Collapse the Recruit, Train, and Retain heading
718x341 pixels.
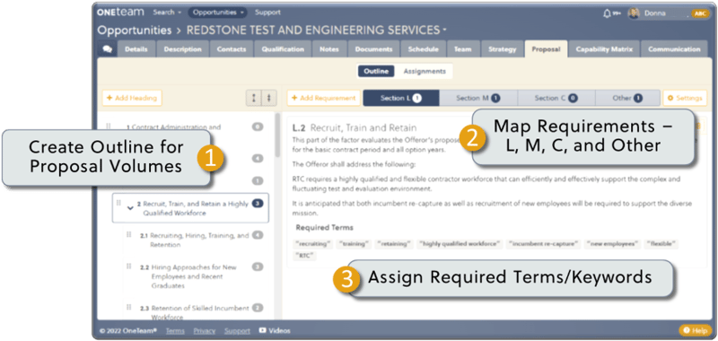(x=130, y=208)
